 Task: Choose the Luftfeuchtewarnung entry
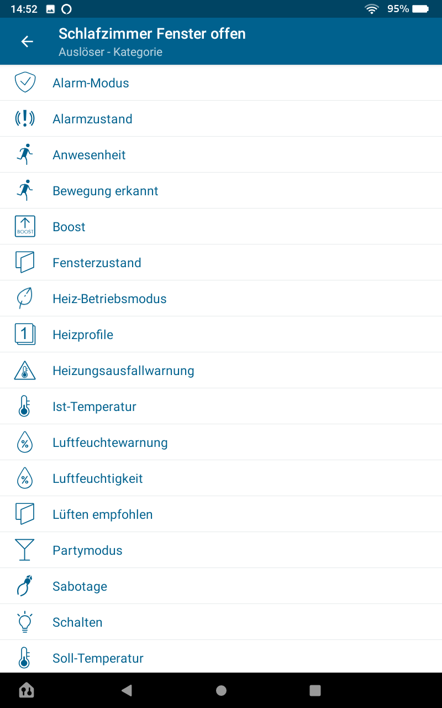110,442
